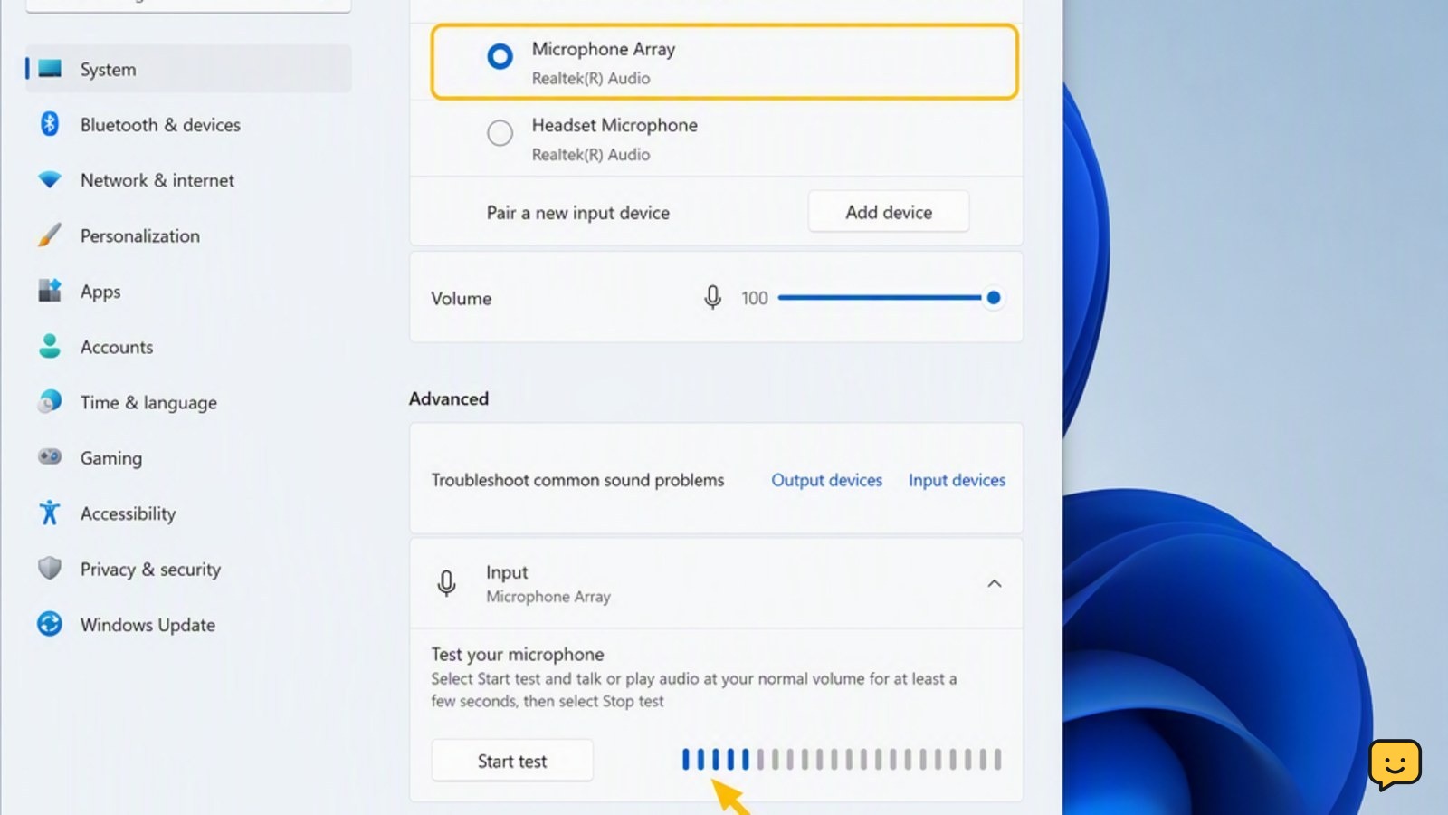Screen dimensions: 1448x815
Task: Open the yellow smiley feedback chat icon
Action: (1395, 765)
